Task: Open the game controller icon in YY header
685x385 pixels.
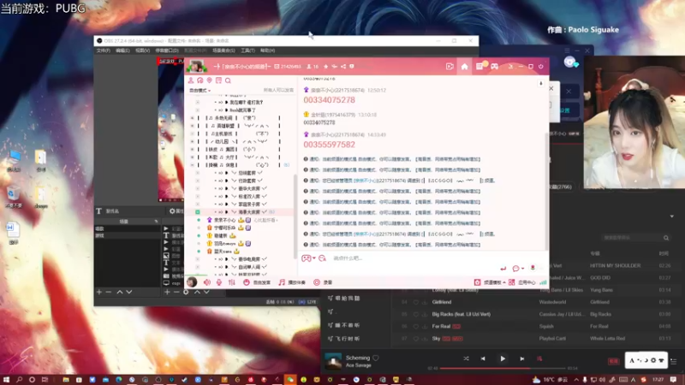Action: pos(494,67)
